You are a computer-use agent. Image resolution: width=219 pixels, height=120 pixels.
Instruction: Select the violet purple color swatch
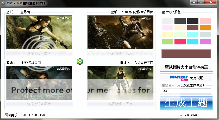(205, 42)
